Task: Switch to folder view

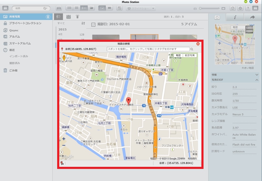Action: 91,8
